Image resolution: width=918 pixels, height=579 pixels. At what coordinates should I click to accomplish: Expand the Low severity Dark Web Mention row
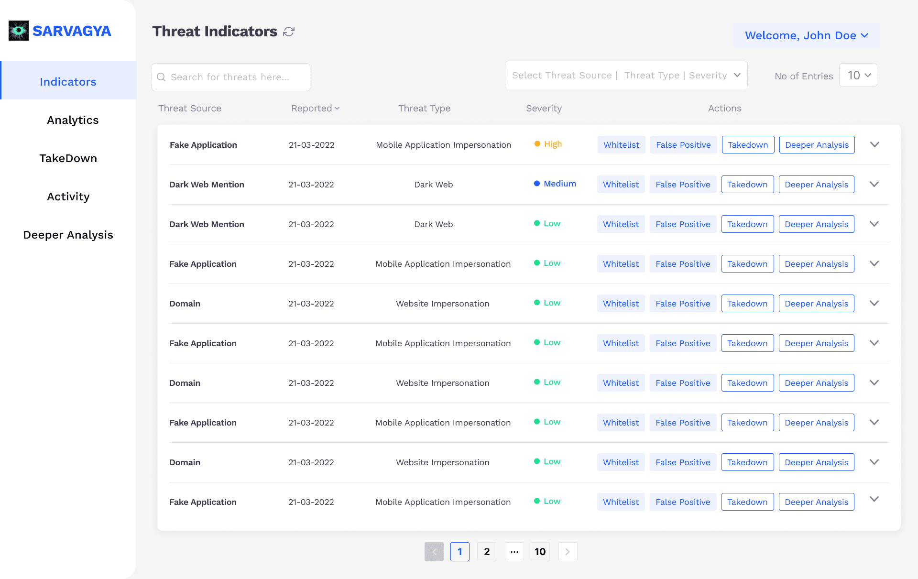pos(874,224)
